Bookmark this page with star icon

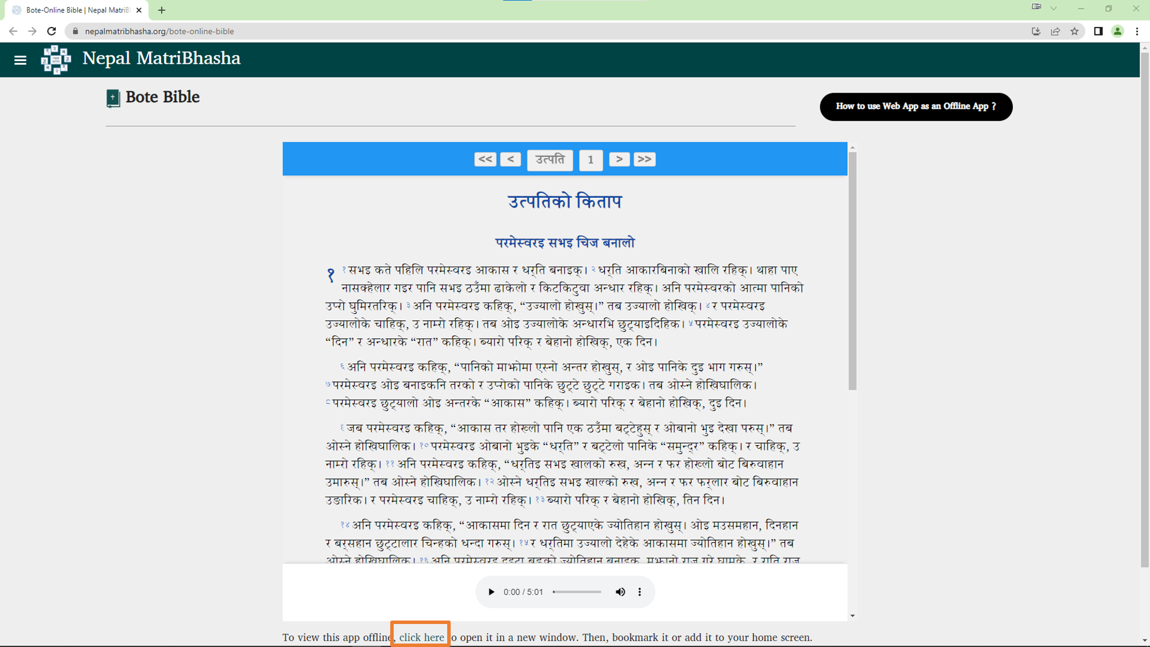click(1074, 32)
